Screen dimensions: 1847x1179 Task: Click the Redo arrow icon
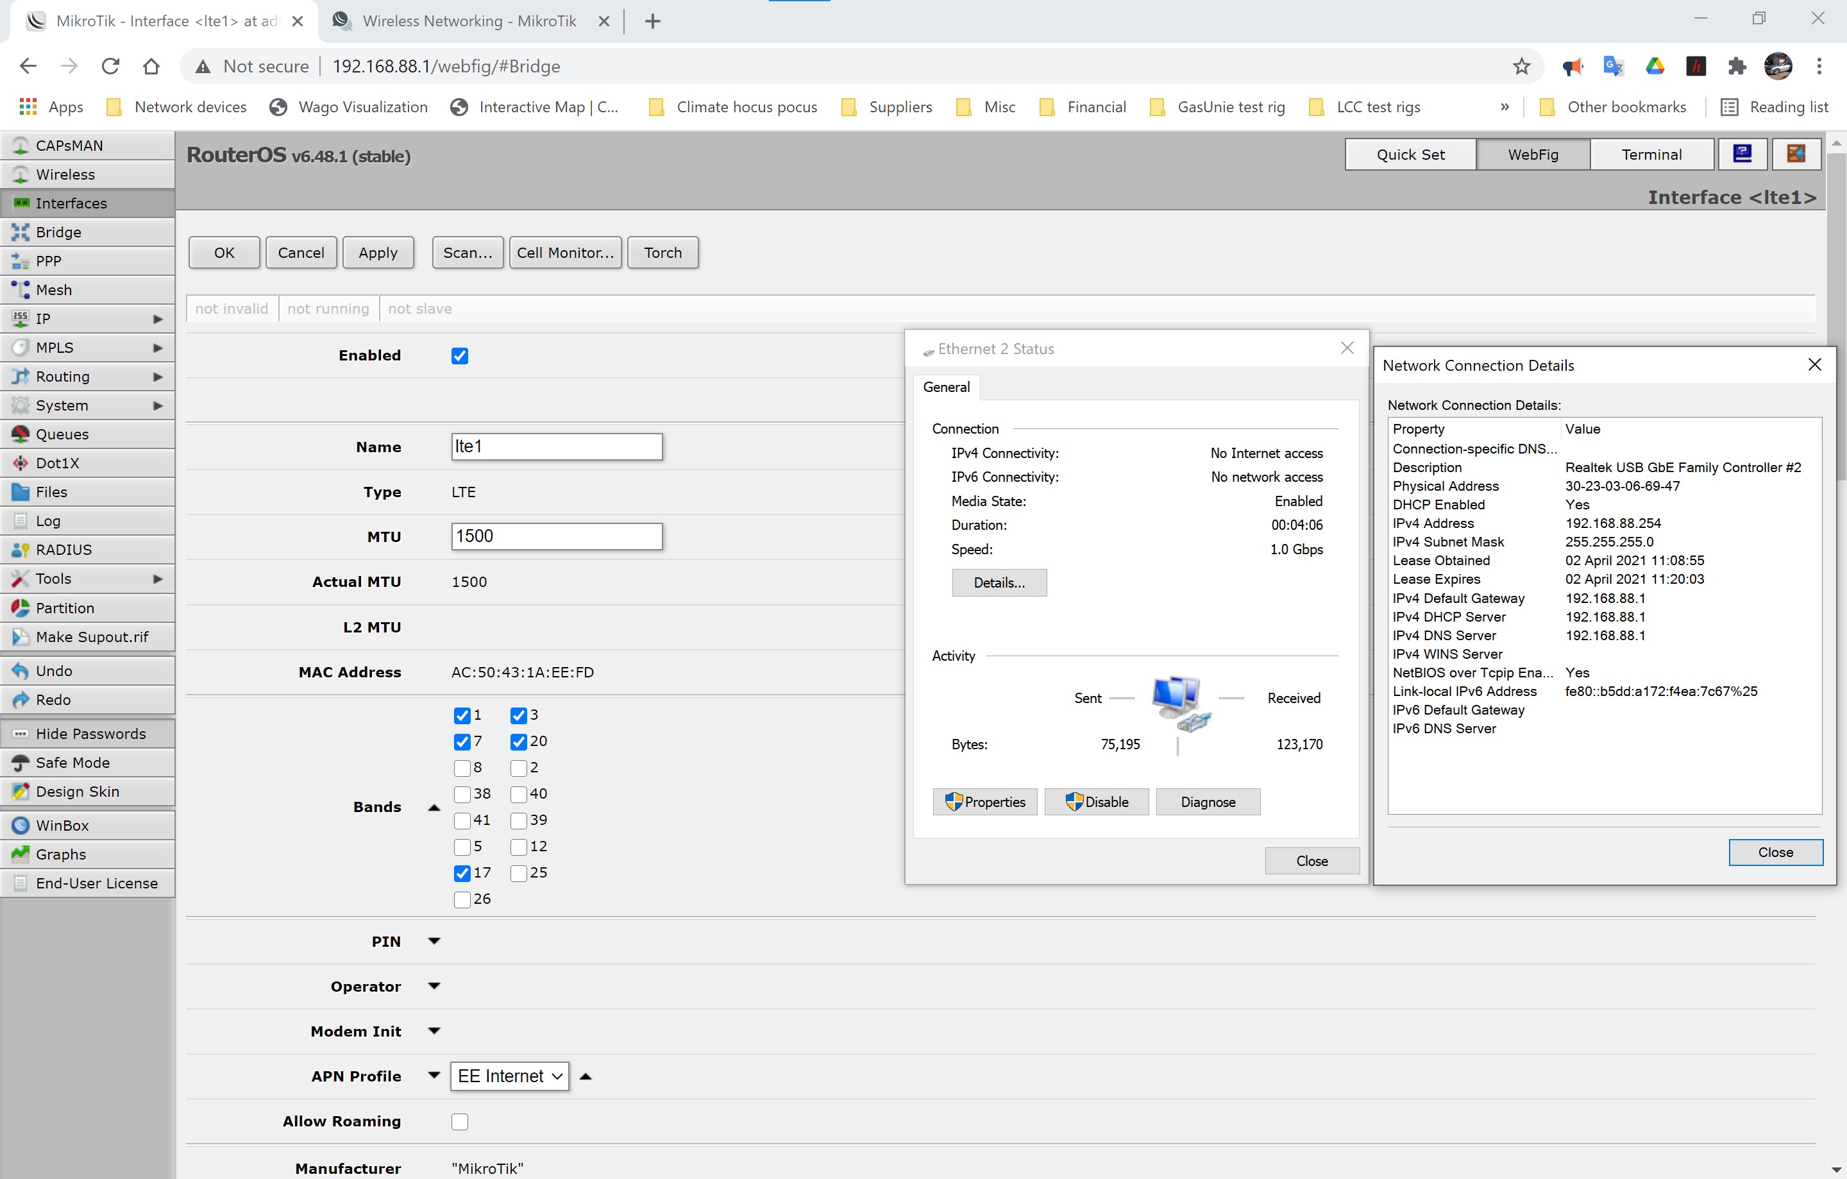(21, 700)
